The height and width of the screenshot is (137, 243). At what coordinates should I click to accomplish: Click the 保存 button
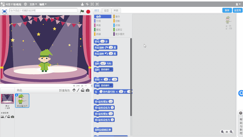[227, 10]
